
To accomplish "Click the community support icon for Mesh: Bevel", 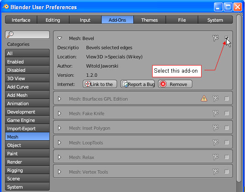I will 215,38.
